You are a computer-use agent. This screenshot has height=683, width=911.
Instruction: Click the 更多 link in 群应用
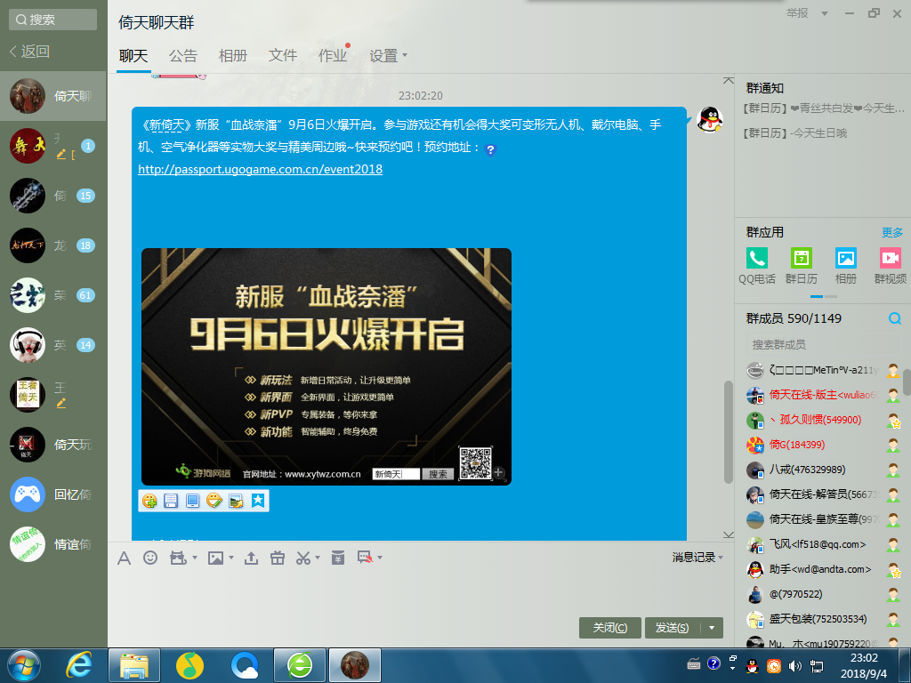point(891,232)
